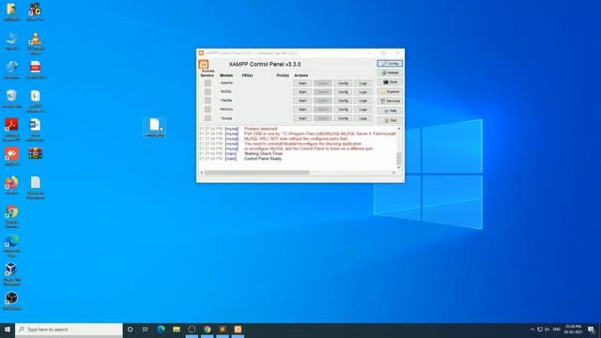Toggle the MySQL service checkbox
The height and width of the screenshot is (338, 601).
pos(208,92)
